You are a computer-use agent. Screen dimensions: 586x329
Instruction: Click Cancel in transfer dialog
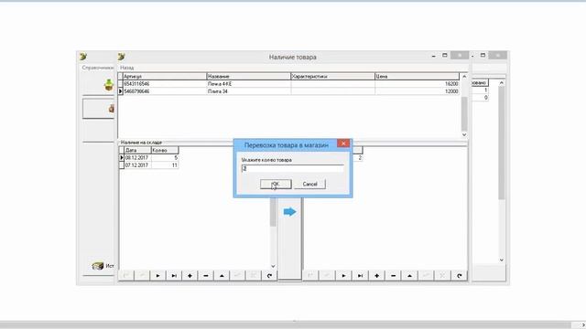pyautogui.click(x=309, y=184)
